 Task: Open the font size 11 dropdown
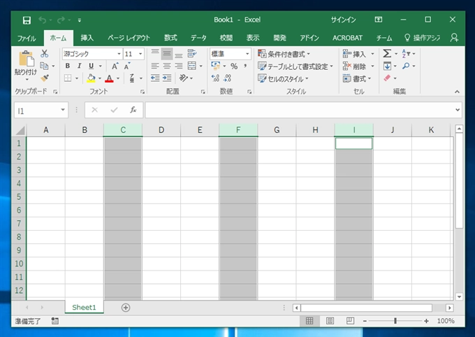140,54
